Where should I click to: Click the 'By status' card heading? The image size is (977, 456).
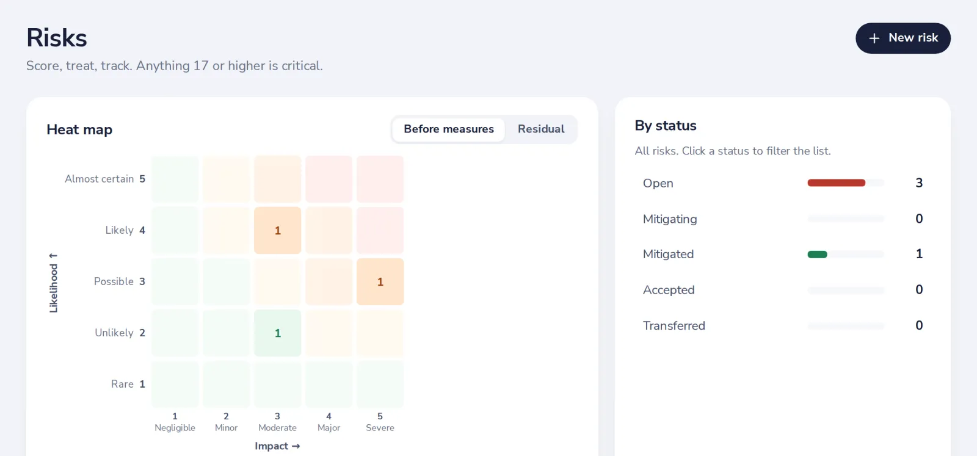[666, 126]
